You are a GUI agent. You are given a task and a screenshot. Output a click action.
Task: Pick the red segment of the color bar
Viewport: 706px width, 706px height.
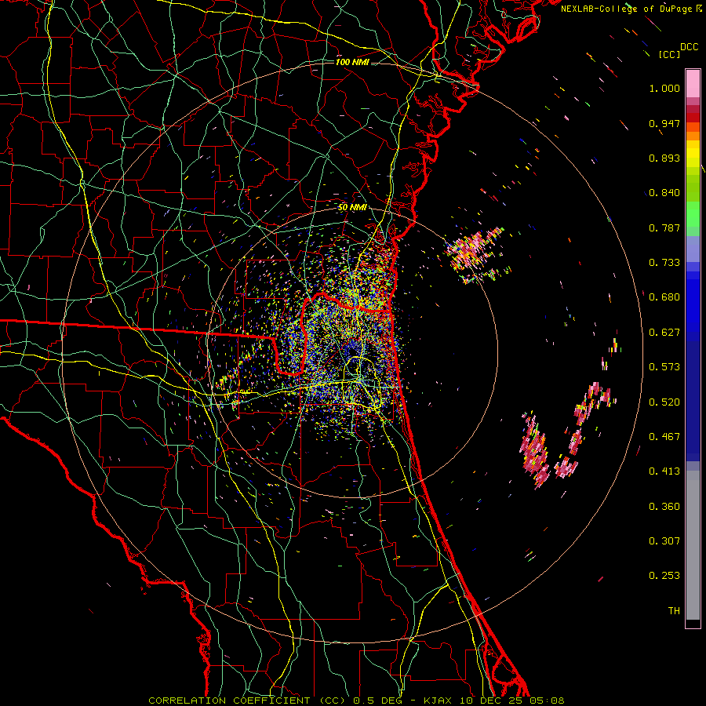(x=693, y=118)
